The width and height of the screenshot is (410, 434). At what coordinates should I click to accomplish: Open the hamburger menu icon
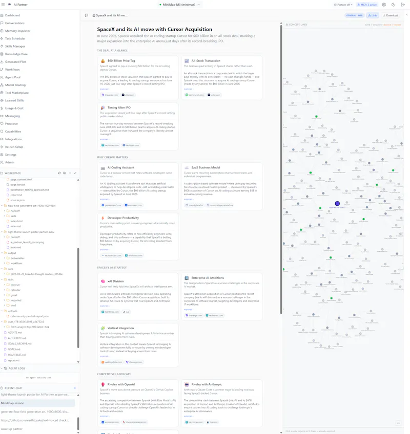pos(3,5)
